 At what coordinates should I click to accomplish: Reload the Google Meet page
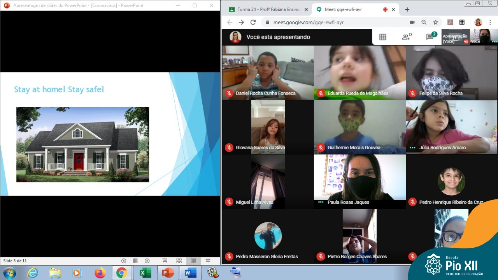coord(253,22)
